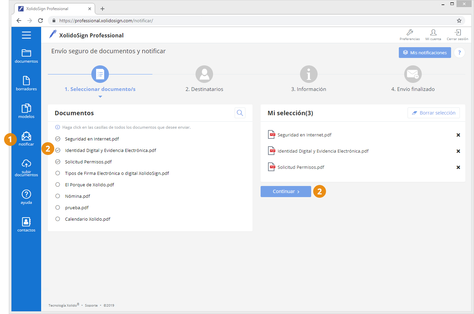Check prueba.pdf checkbox

click(x=58, y=208)
